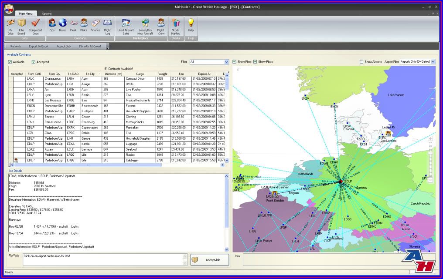The width and height of the screenshot is (443, 279).
Task: Enable the Show Airports checkbox
Action: 361,61
